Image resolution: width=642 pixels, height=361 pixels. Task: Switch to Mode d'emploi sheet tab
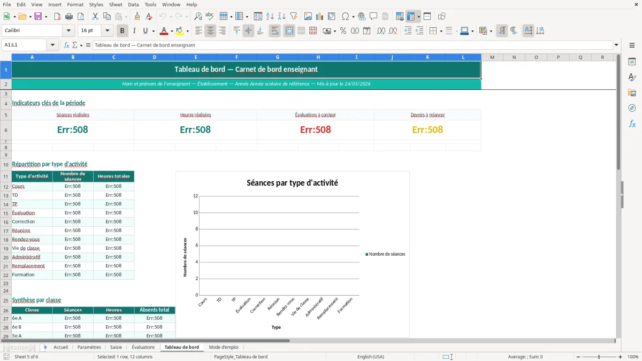[x=224, y=347]
